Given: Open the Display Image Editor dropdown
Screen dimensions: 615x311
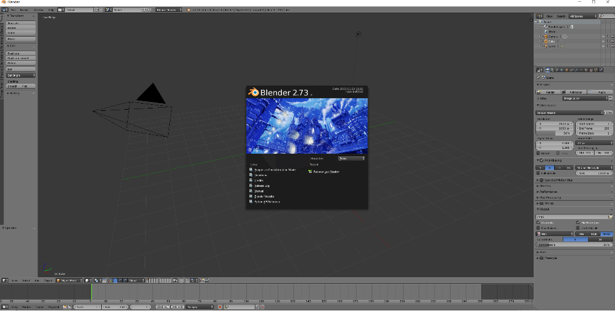Looking at the screenshot, I should (585, 98).
